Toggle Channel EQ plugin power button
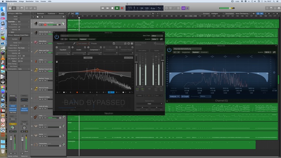 pyautogui.click(x=169, y=50)
